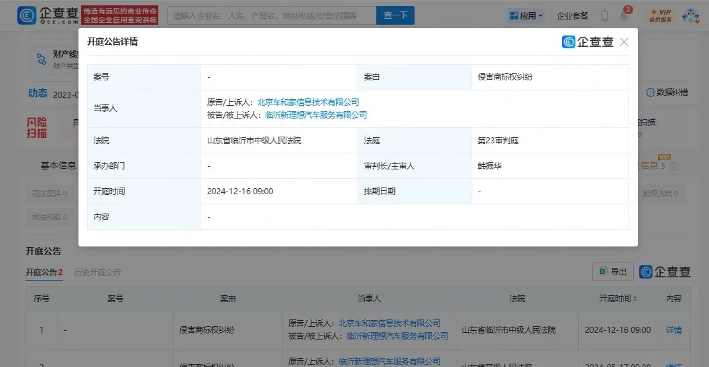Open 北京车和家信息技术有限公司 link in table row 1
Screen dimensions: 709x367
coord(389,323)
